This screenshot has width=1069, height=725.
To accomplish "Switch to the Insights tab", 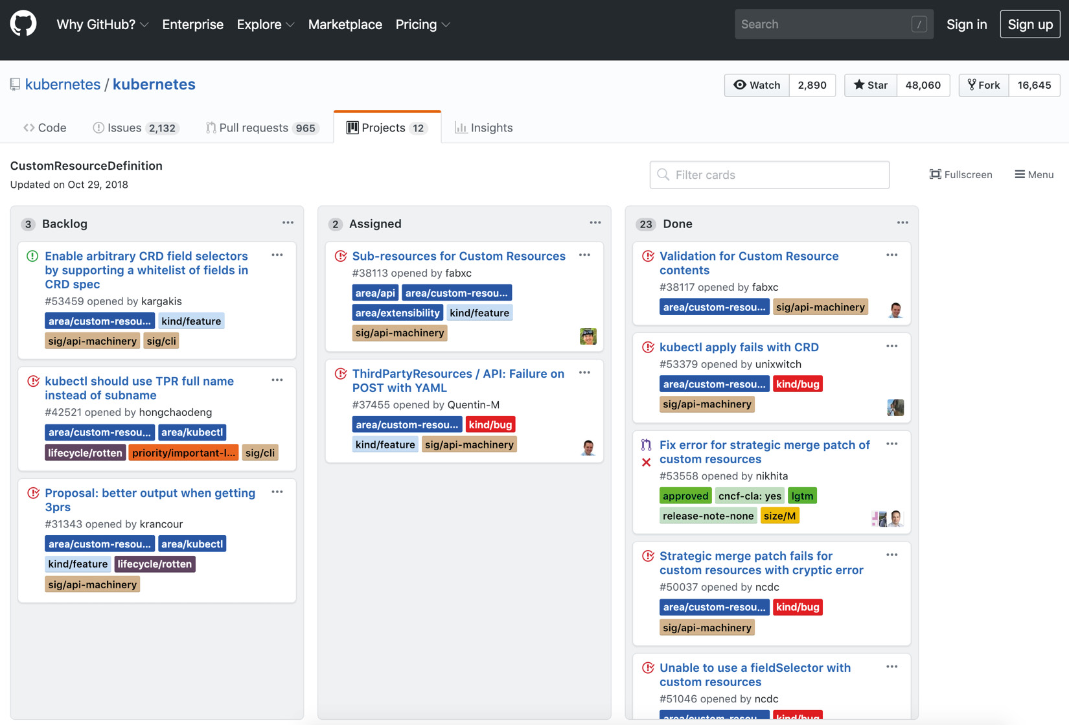I will [x=484, y=128].
